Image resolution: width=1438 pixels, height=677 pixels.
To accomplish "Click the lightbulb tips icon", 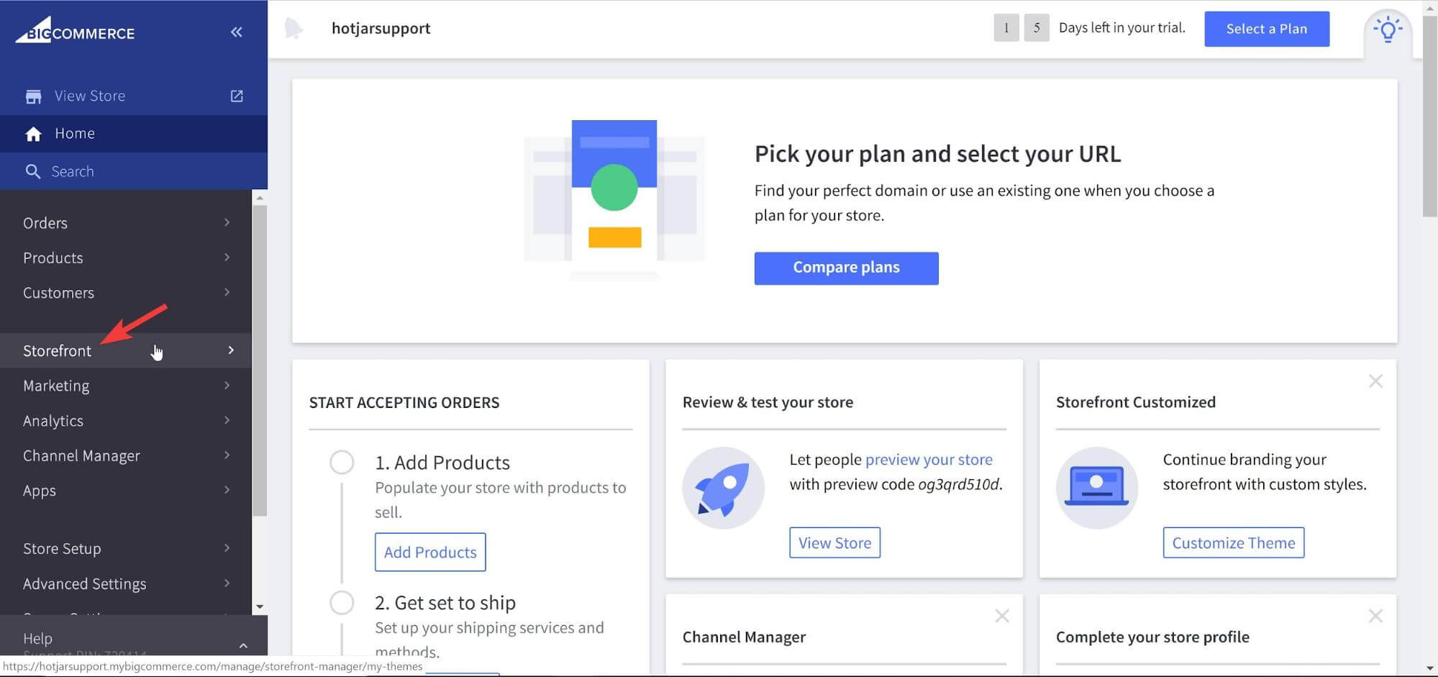I will tap(1388, 30).
